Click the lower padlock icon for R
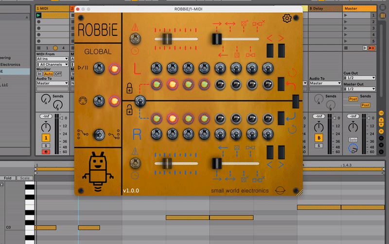 pos(129,110)
